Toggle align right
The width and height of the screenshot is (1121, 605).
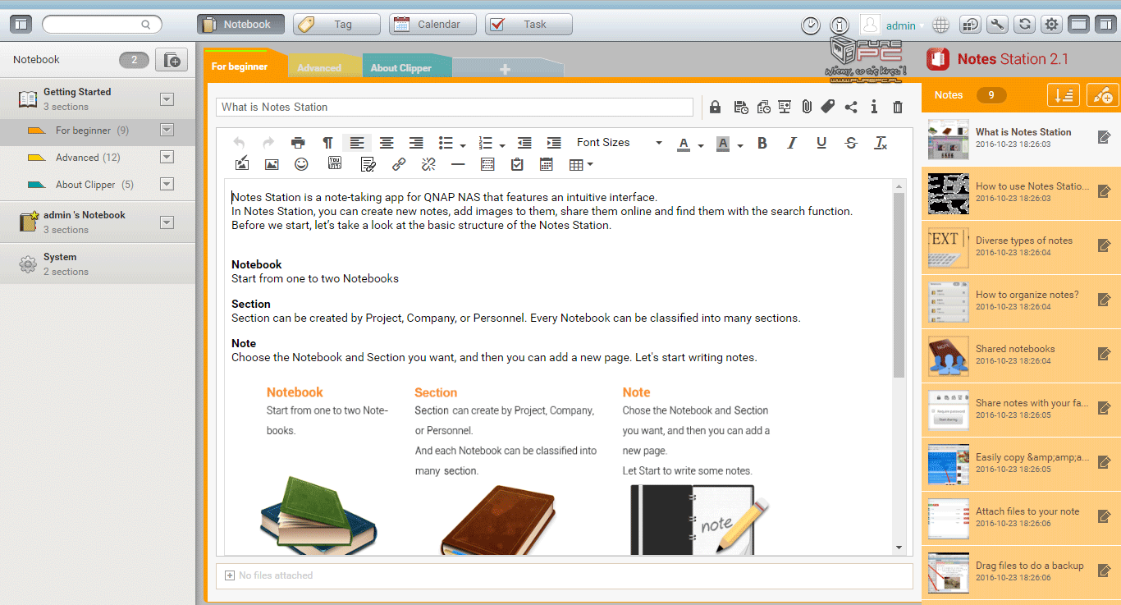pyautogui.click(x=416, y=143)
